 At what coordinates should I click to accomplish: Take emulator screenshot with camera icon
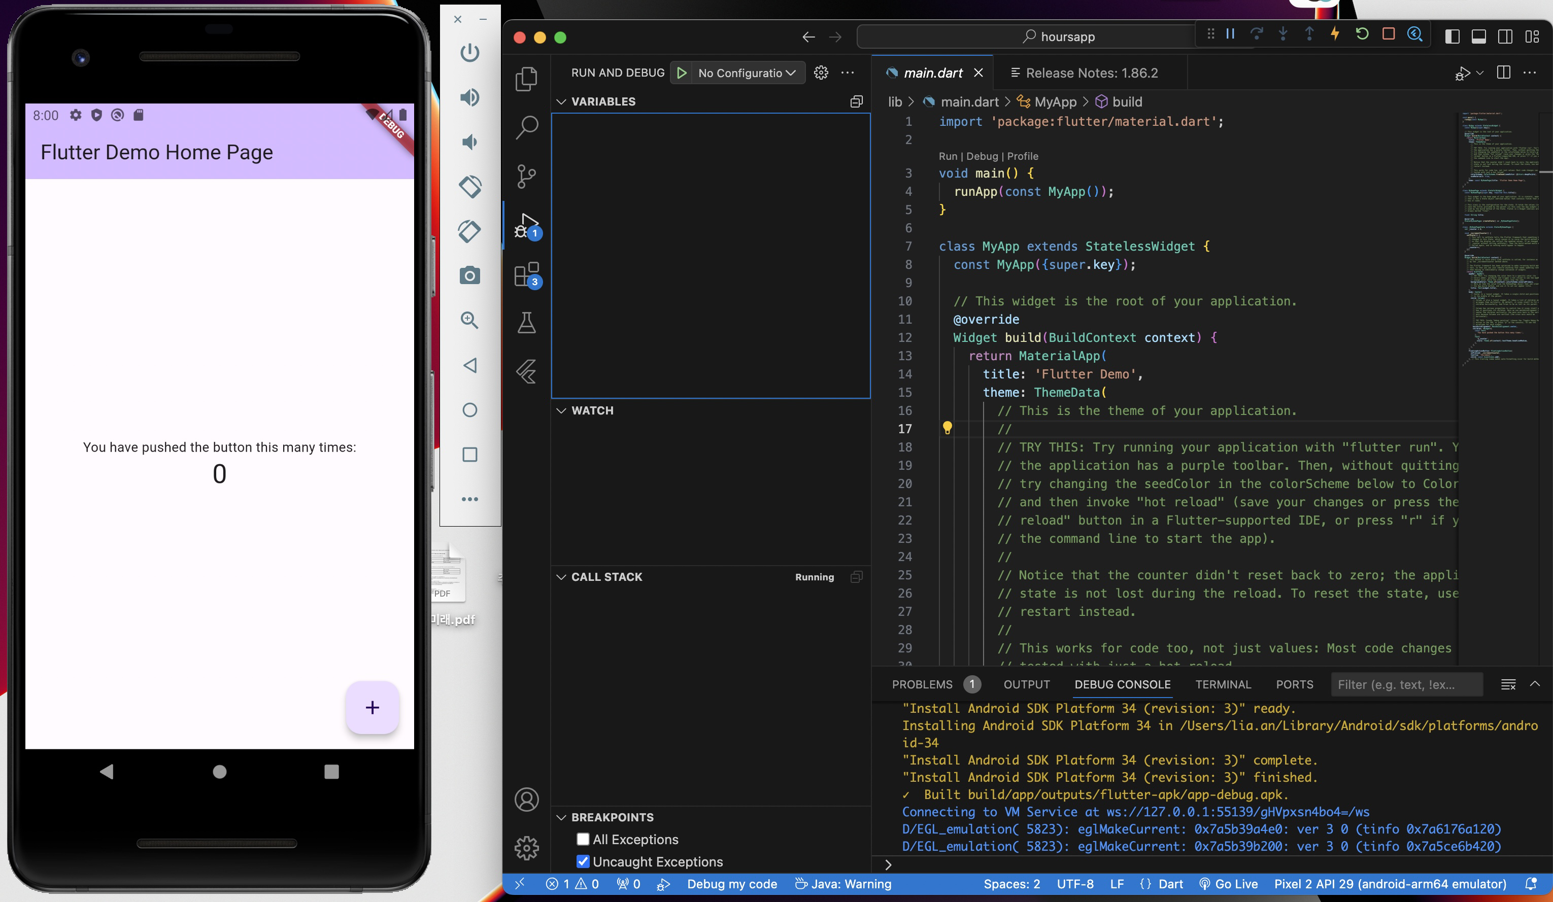click(469, 275)
